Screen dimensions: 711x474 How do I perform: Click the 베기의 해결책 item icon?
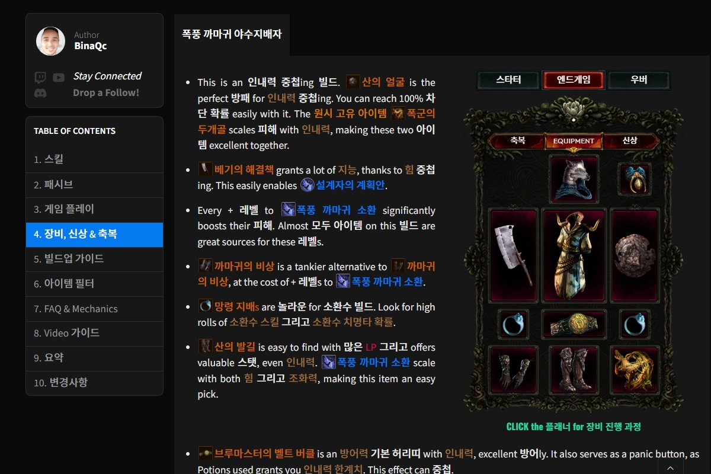(205, 169)
